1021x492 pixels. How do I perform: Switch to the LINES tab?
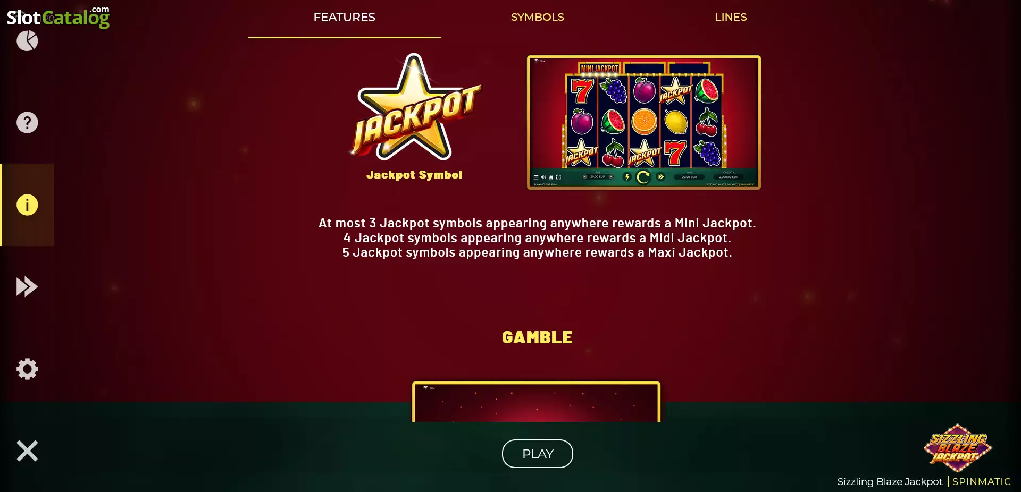731,17
